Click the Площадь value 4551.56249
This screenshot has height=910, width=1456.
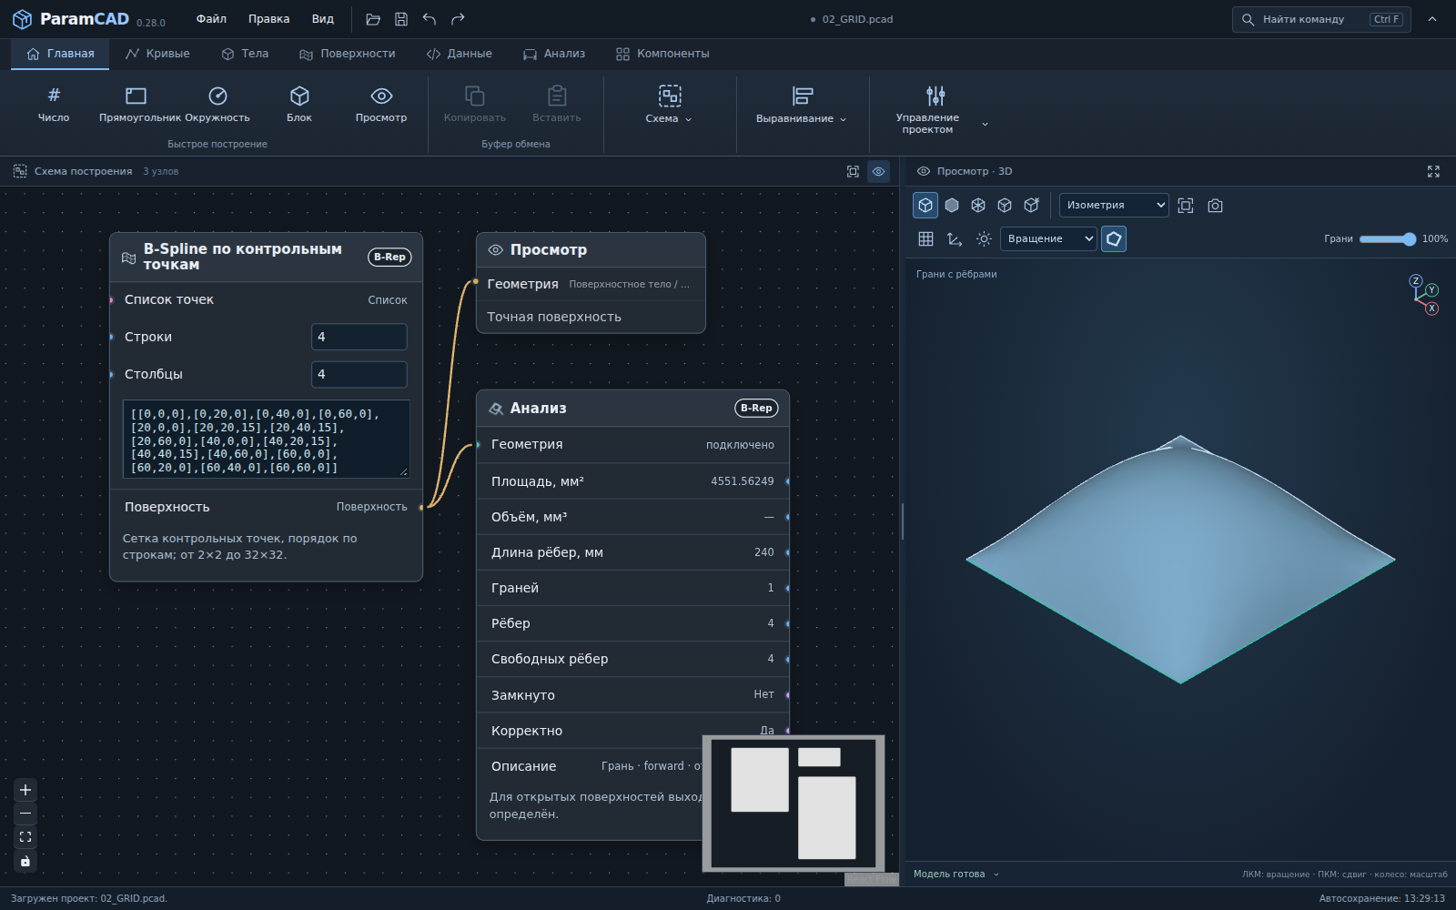point(743,481)
